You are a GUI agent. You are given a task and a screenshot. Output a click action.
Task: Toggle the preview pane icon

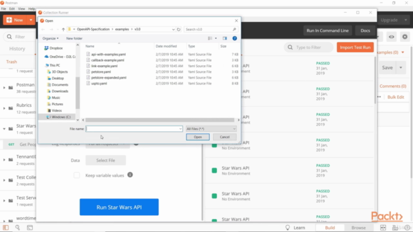point(225,39)
